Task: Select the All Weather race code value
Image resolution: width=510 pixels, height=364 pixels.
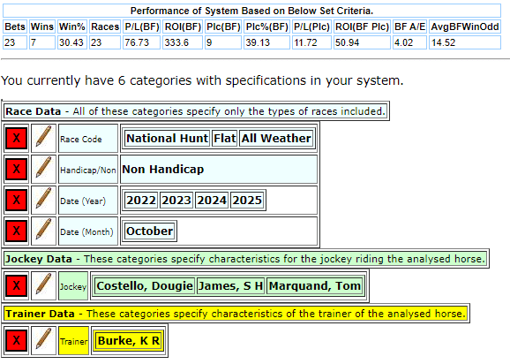Action: click(x=276, y=139)
